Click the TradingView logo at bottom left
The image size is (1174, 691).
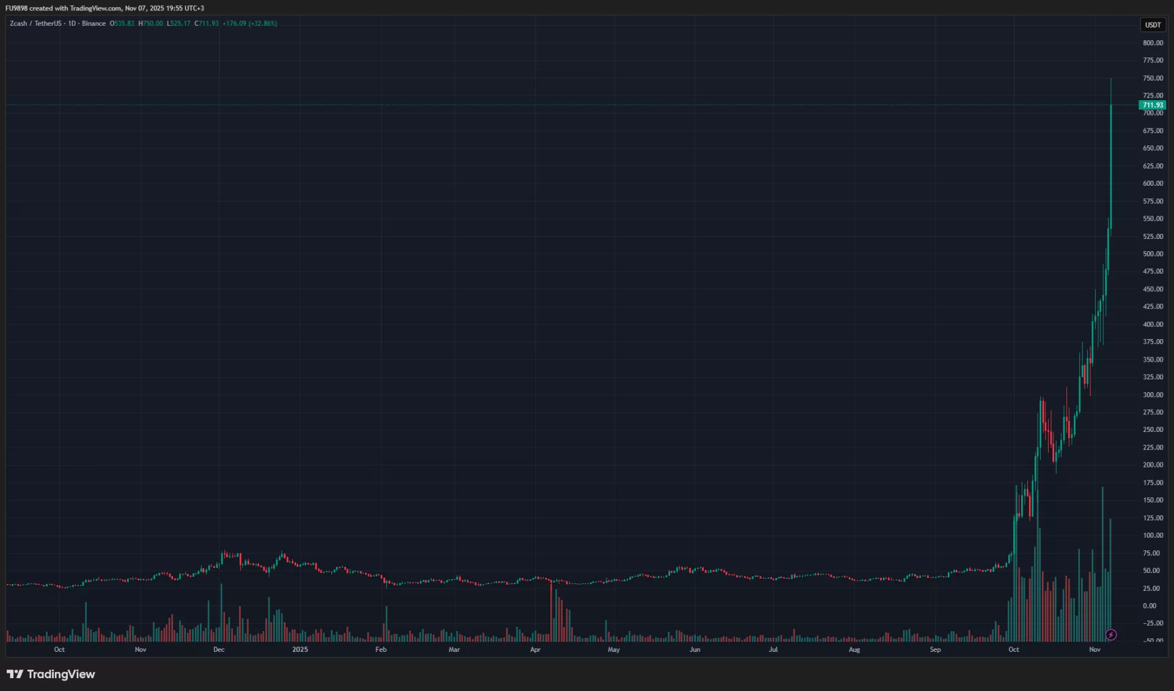click(51, 674)
